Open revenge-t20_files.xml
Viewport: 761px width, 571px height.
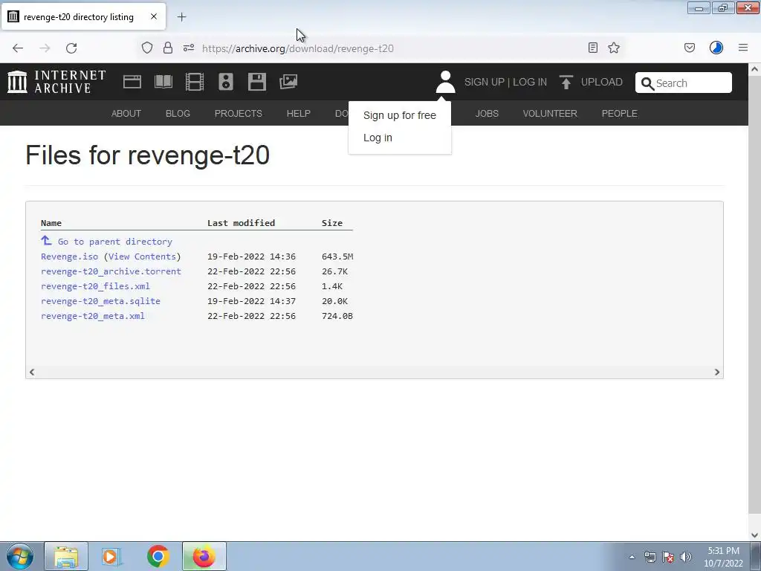point(95,286)
